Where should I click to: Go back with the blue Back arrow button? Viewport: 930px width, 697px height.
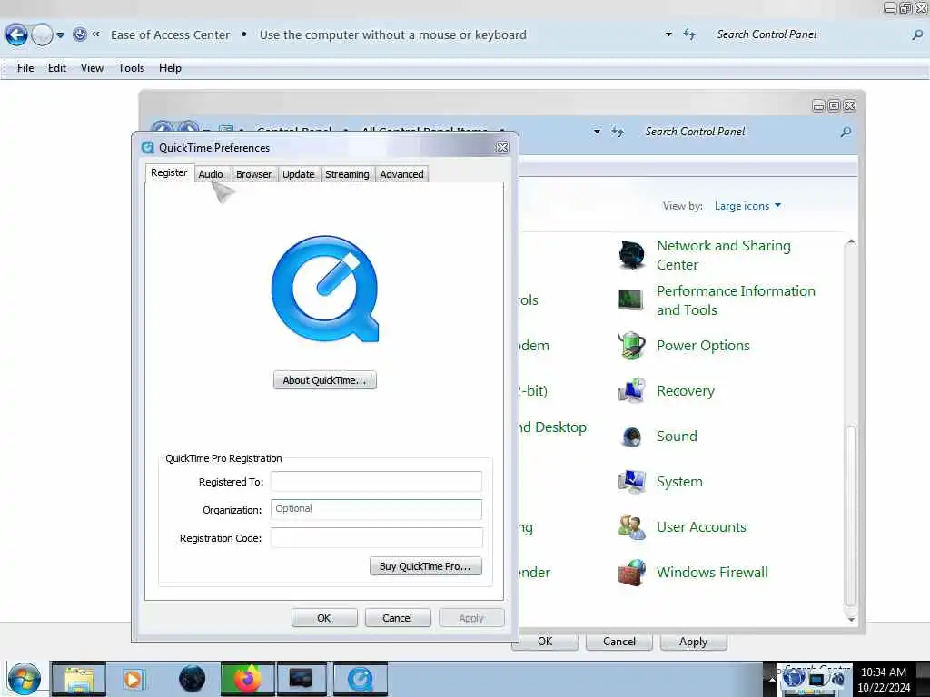click(16, 35)
